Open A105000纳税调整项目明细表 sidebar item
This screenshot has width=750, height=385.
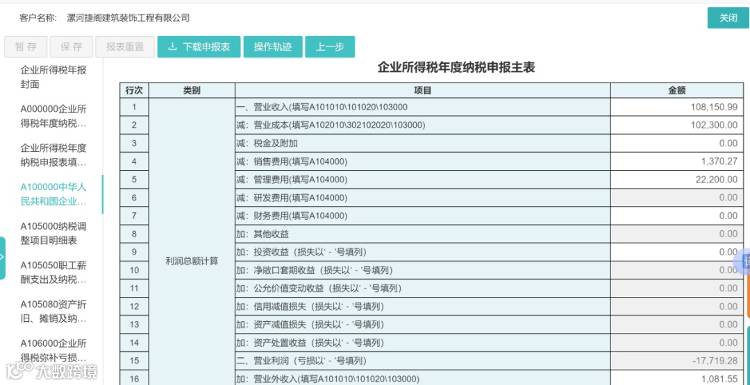tap(53, 233)
